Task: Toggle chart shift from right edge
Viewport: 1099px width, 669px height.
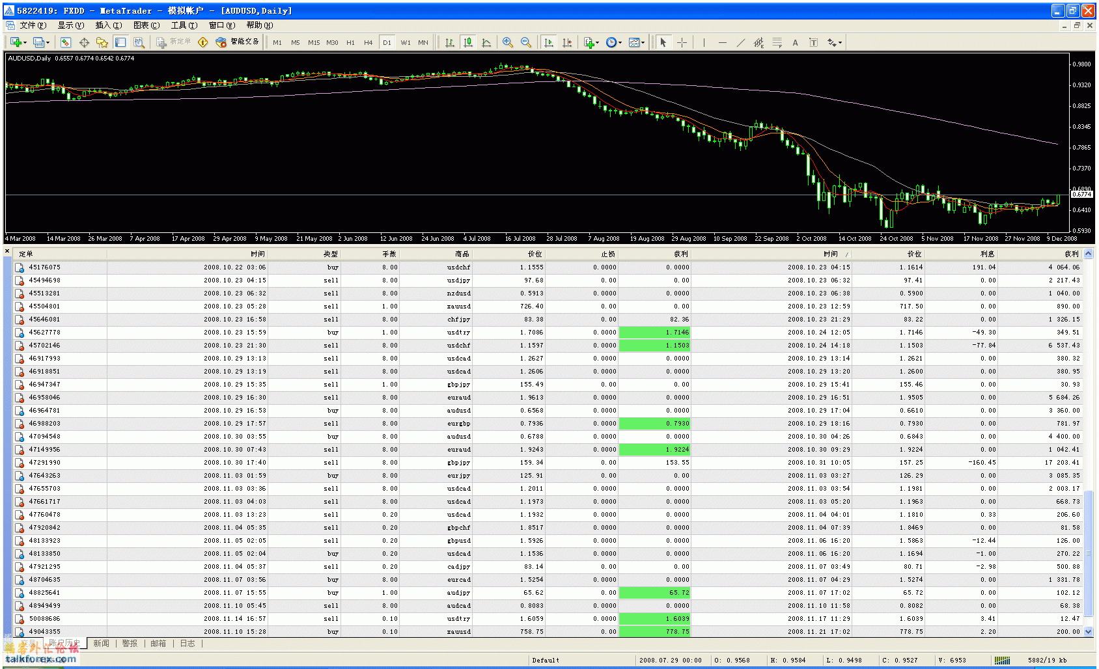Action: pyautogui.click(x=567, y=42)
